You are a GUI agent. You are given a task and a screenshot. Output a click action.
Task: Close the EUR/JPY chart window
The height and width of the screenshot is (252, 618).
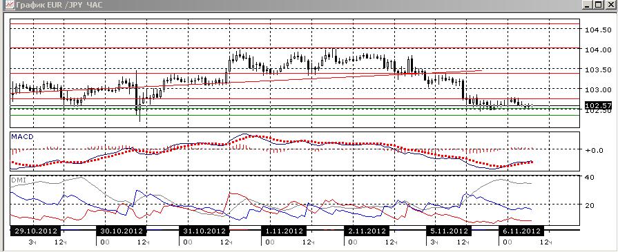(x=610, y=4)
